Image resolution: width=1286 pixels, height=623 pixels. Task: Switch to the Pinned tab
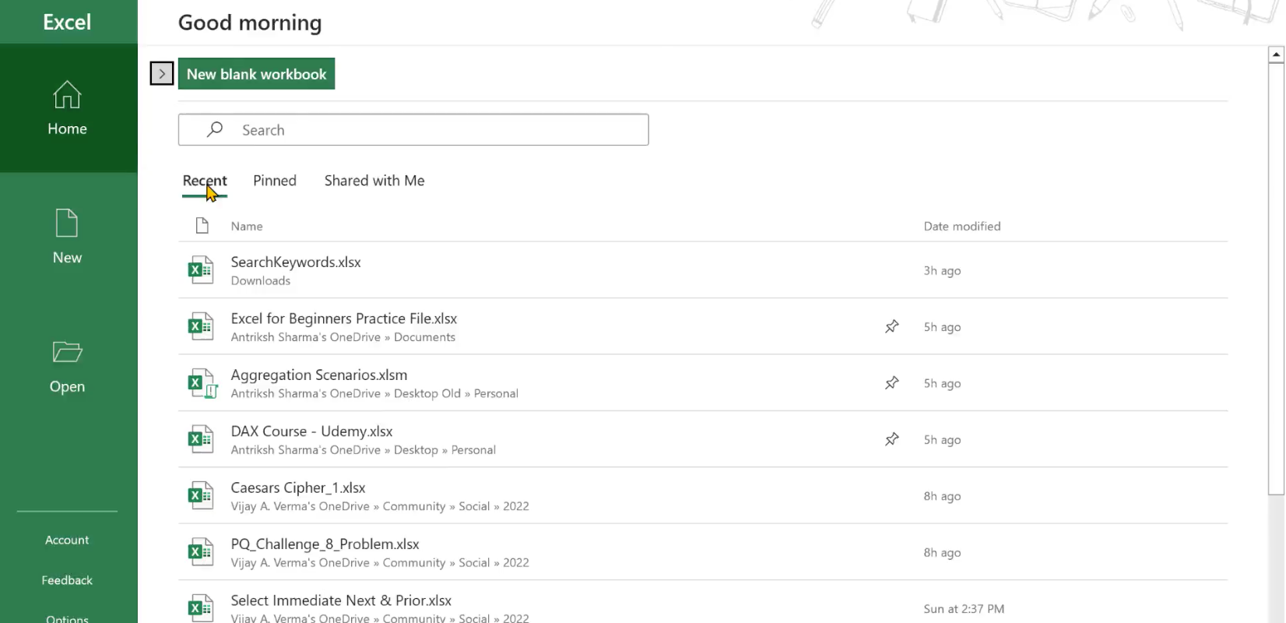pos(274,181)
